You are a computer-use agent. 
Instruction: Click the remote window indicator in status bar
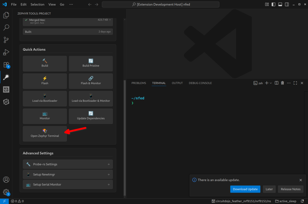pyautogui.click(x=4, y=201)
